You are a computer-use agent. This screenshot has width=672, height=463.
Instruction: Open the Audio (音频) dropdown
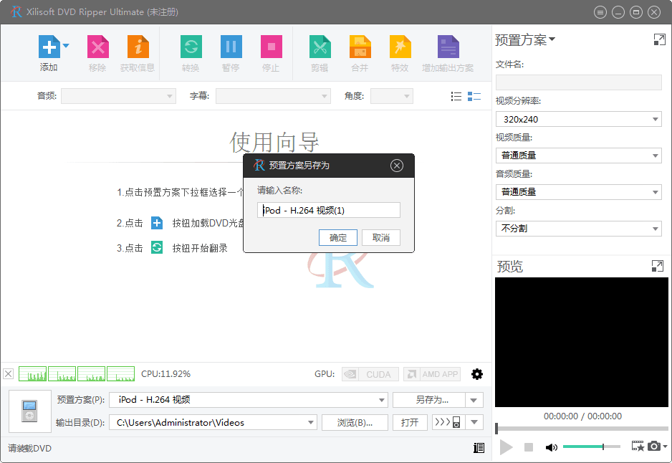[118, 96]
